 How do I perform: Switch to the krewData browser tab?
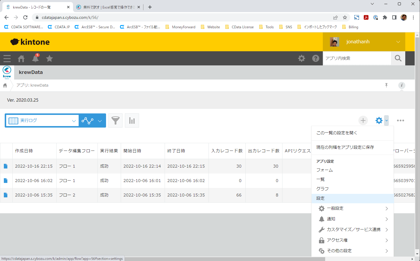click(38, 7)
